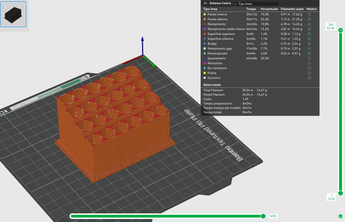Viewport: 345px width, 222px height.
Task: Click the Stima totale heading
Action: (212, 85)
